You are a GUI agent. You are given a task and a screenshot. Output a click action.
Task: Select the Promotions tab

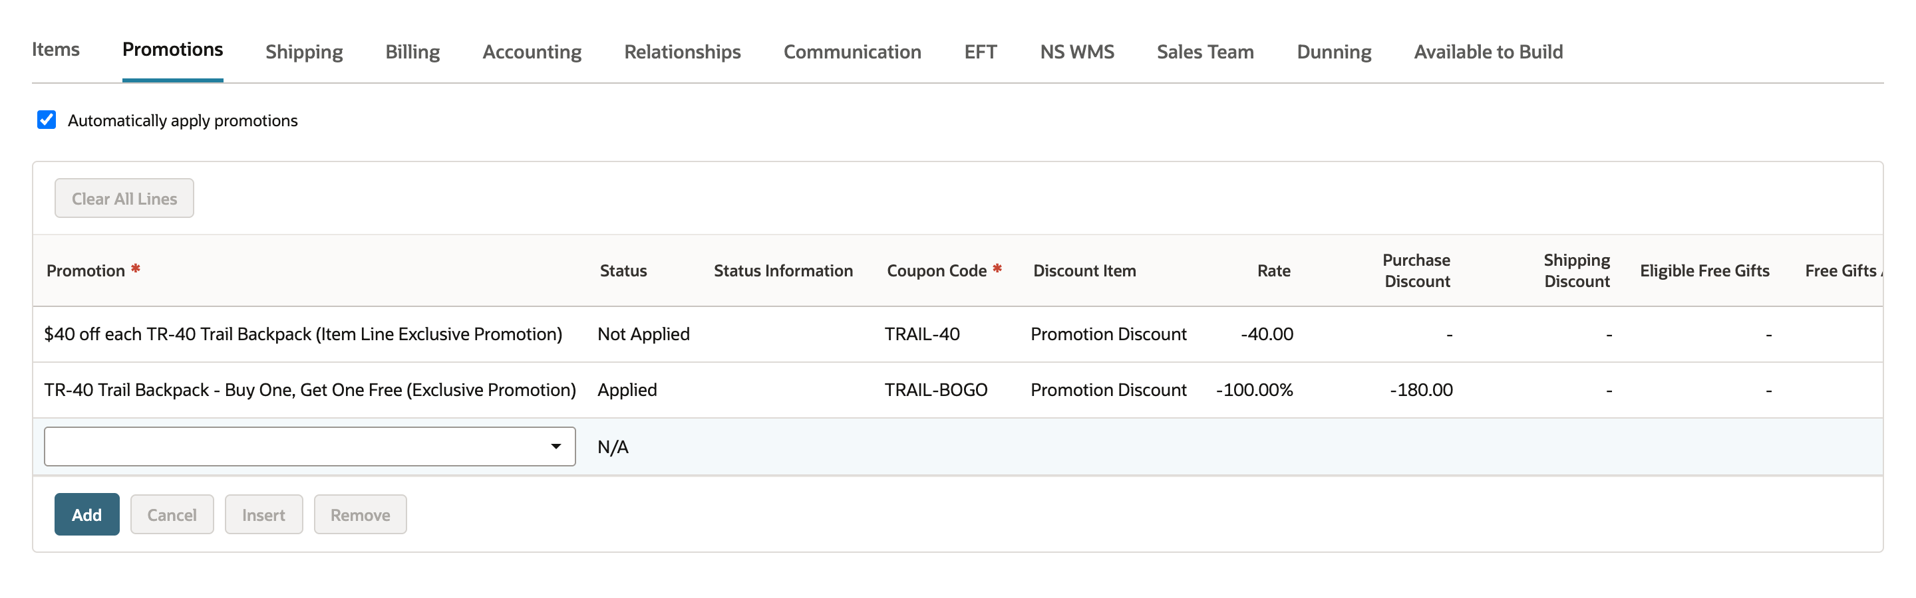click(x=172, y=50)
